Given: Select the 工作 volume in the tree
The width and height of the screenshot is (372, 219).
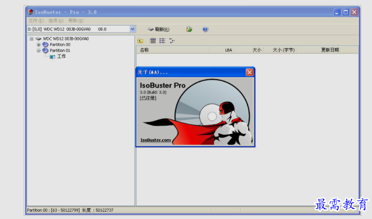Looking at the screenshot, I should pos(61,56).
